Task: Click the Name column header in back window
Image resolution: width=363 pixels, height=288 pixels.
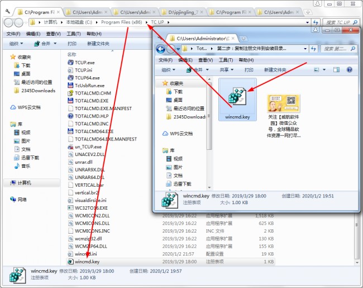Action: tap(71, 54)
